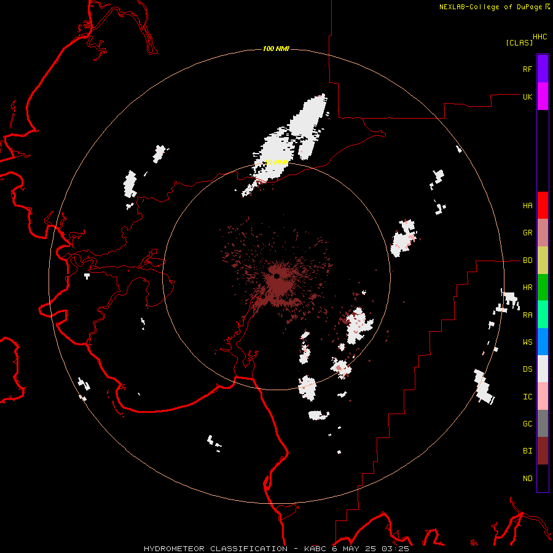Click the GR legend label
This screenshot has height=553, width=553.
pos(527,233)
